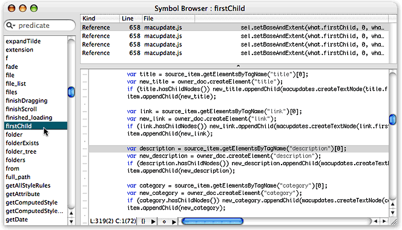Collapse the results pane using the split handle arrow
This screenshot has width=402, height=230.
click(x=238, y=66)
